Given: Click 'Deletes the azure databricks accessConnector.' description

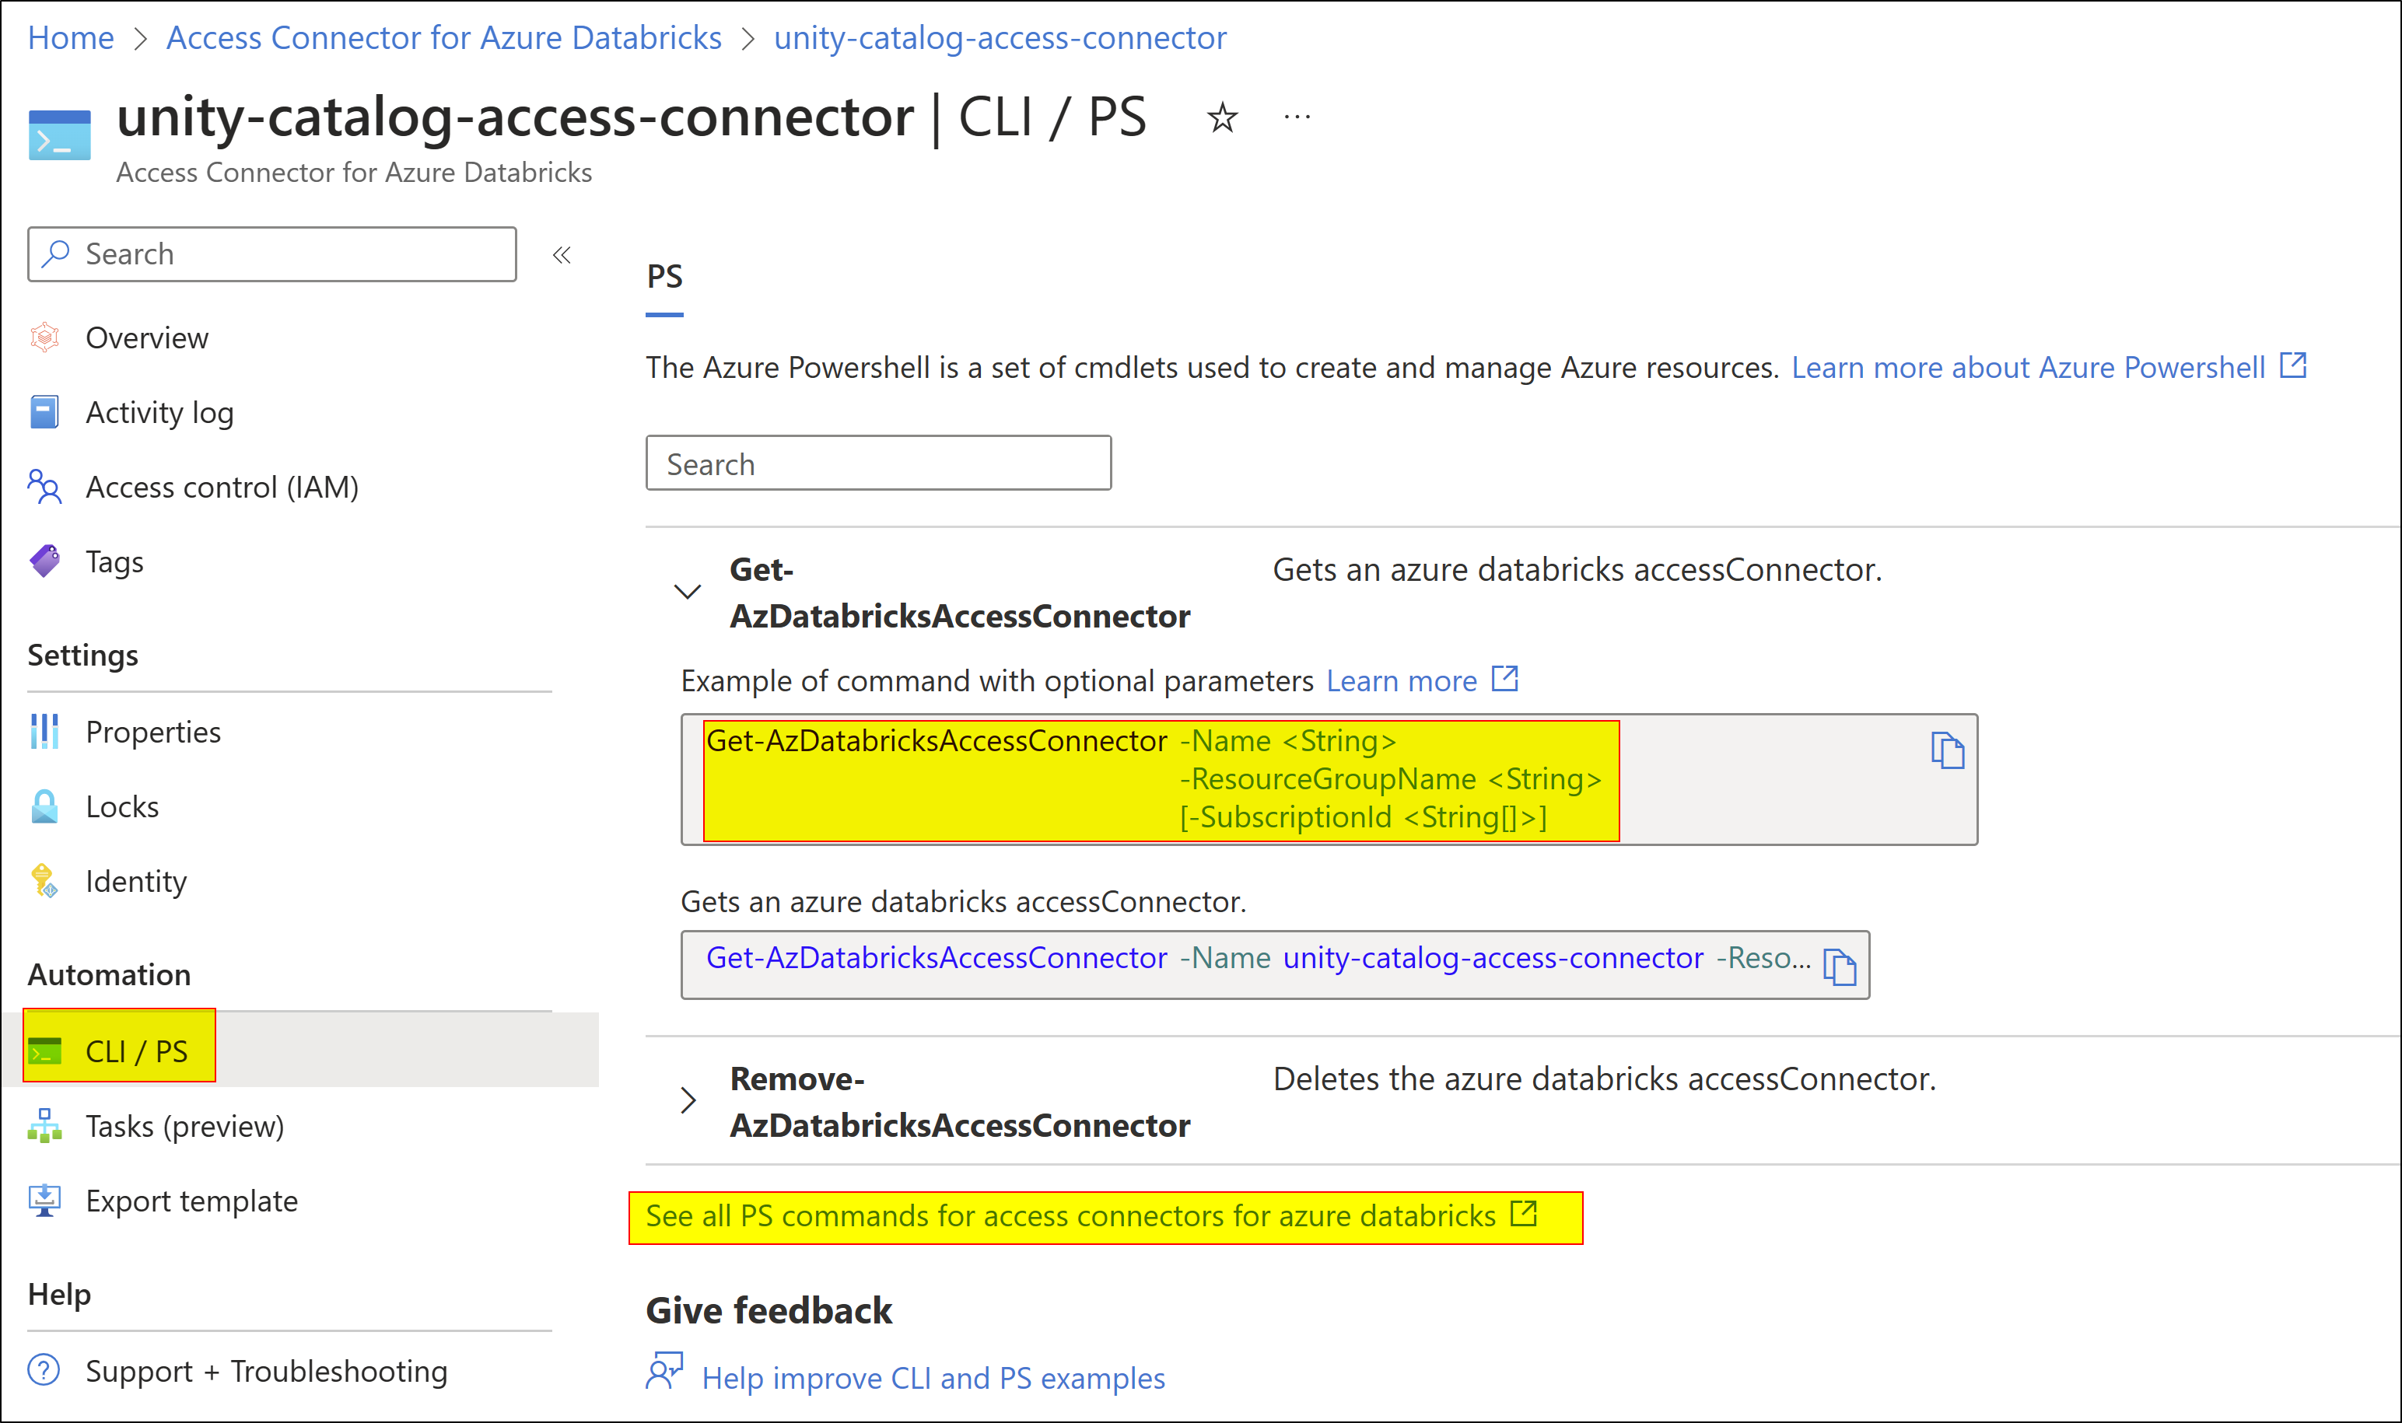Looking at the screenshot, I should (x=1604, y=1079).
